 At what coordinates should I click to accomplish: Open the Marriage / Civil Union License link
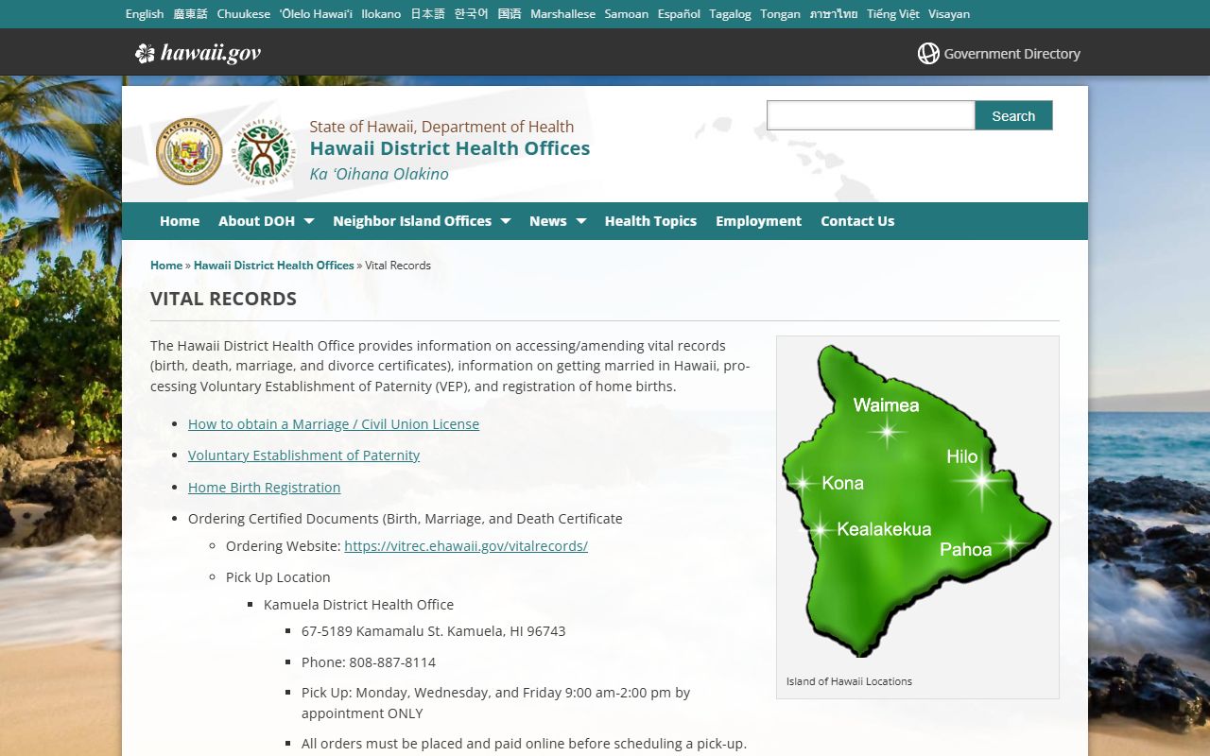[x=334, y=424]
